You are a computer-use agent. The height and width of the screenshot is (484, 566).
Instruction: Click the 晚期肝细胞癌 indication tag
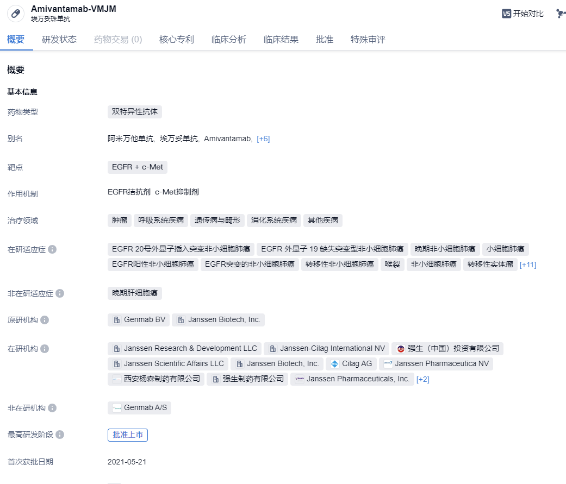click(x=135, y=293)
